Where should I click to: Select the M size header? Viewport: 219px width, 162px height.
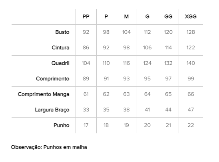[126, 17]
